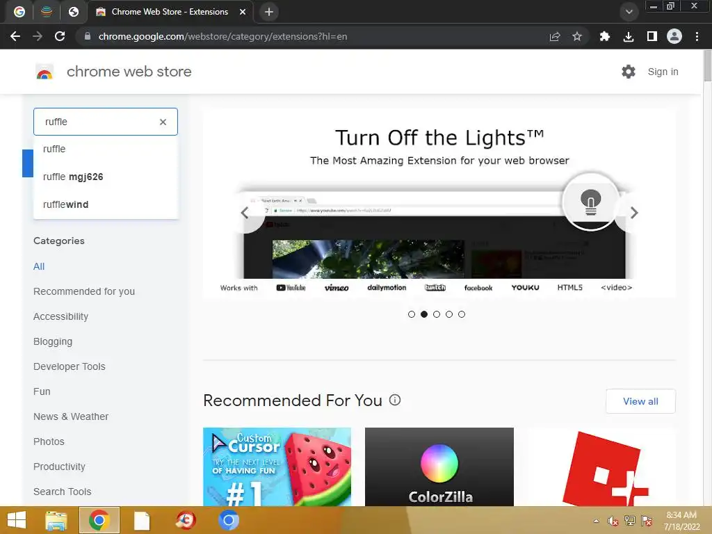Pick the "ruffle mgj626" suggestion
Viewport: 712px width, 534px height.
click(106, 177)
